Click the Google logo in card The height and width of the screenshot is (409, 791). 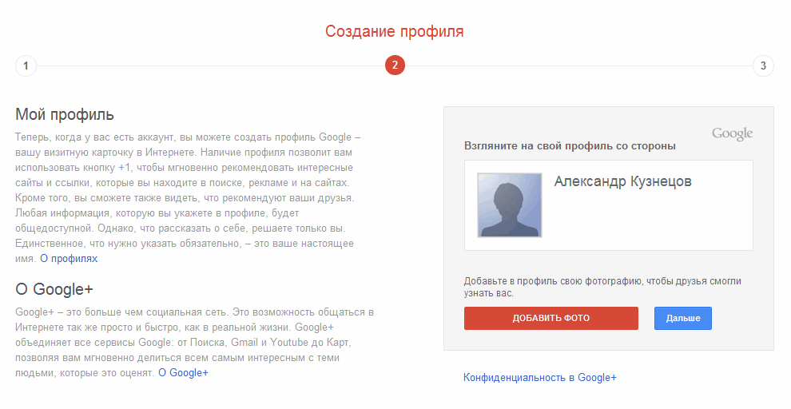pos(733,133)
